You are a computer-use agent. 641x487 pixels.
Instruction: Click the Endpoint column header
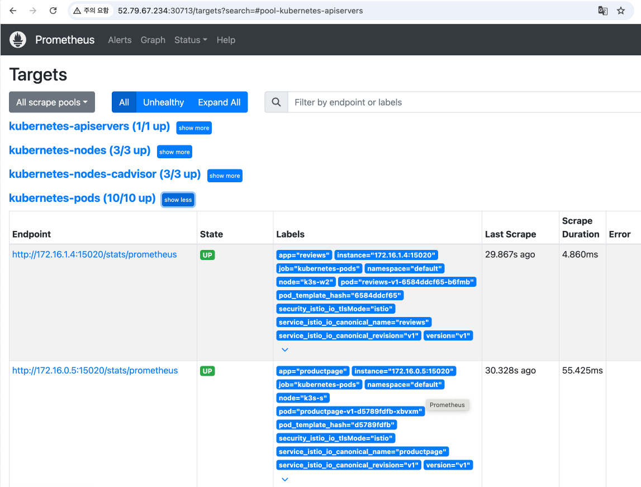pos(31,234)
